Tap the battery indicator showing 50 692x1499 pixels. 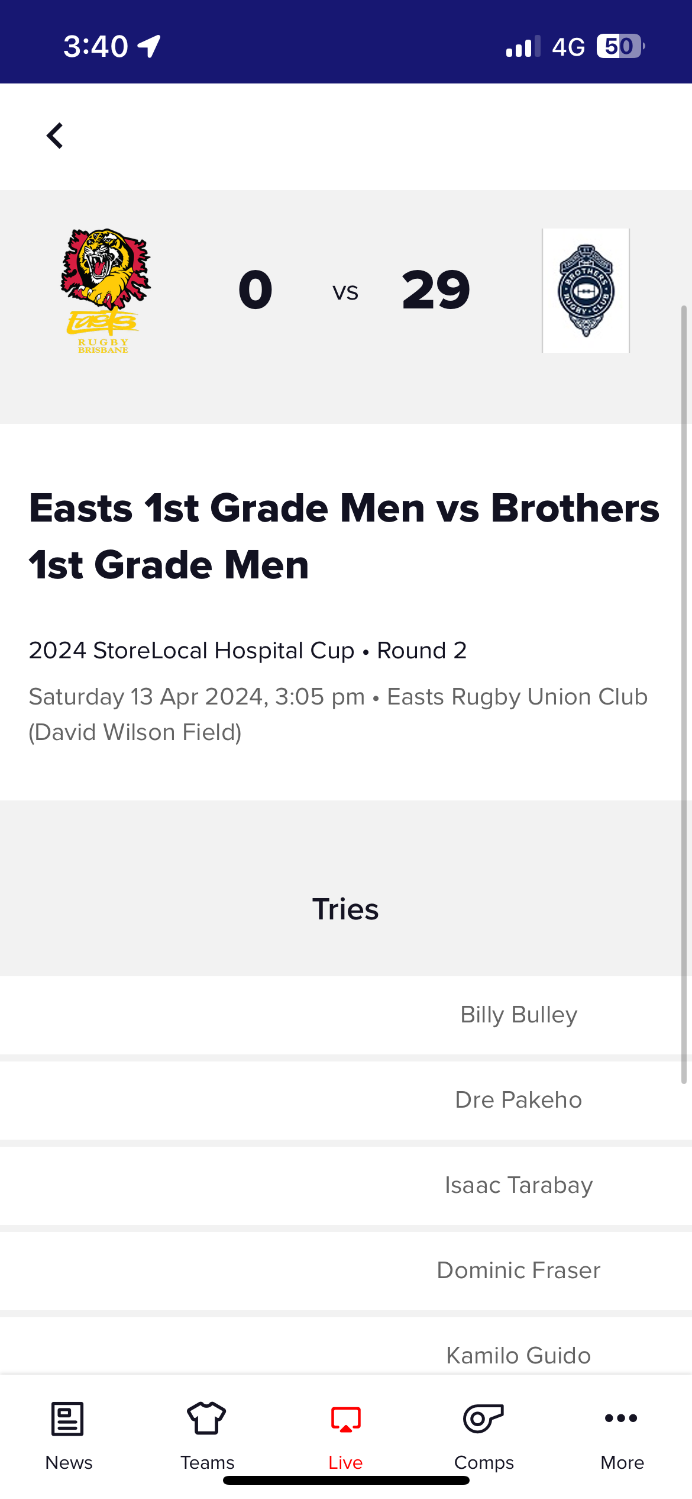pos(620,46)
